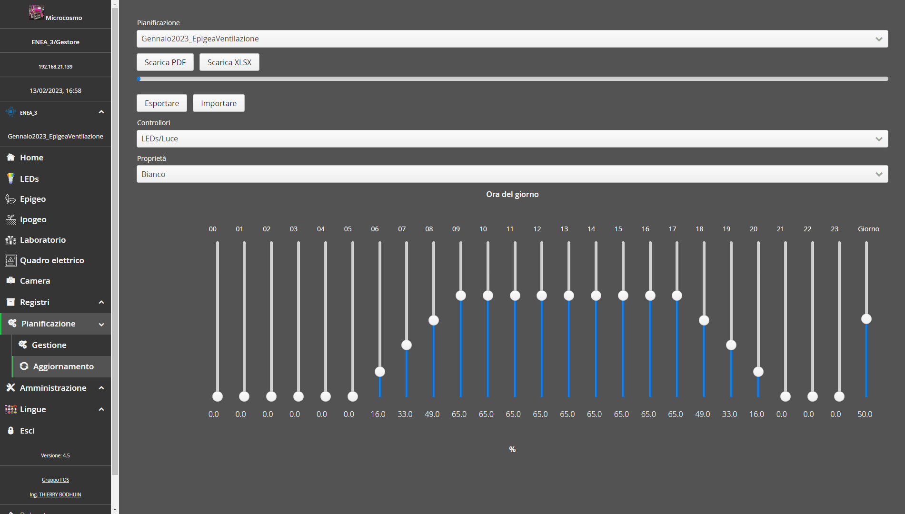The width and height of the screenshot is (905, 514).
Task: Click the Importare button
Action: click(x=219, y=103)
